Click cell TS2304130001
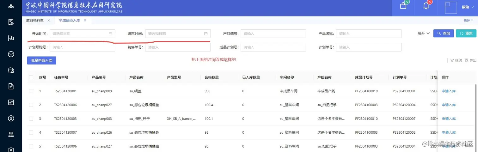This screenshot has height=152, width=478. 65,91
